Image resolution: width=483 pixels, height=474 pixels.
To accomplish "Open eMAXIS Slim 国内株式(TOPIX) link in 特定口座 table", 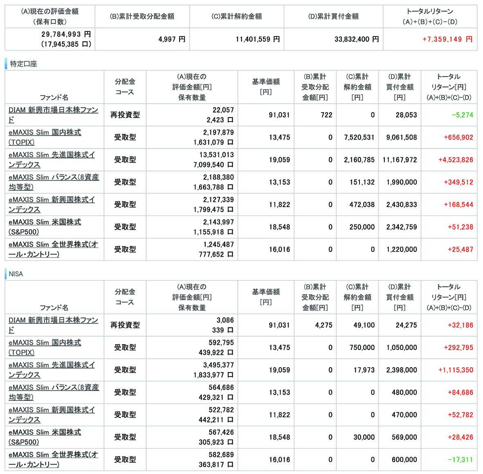I will coord(45,137).
